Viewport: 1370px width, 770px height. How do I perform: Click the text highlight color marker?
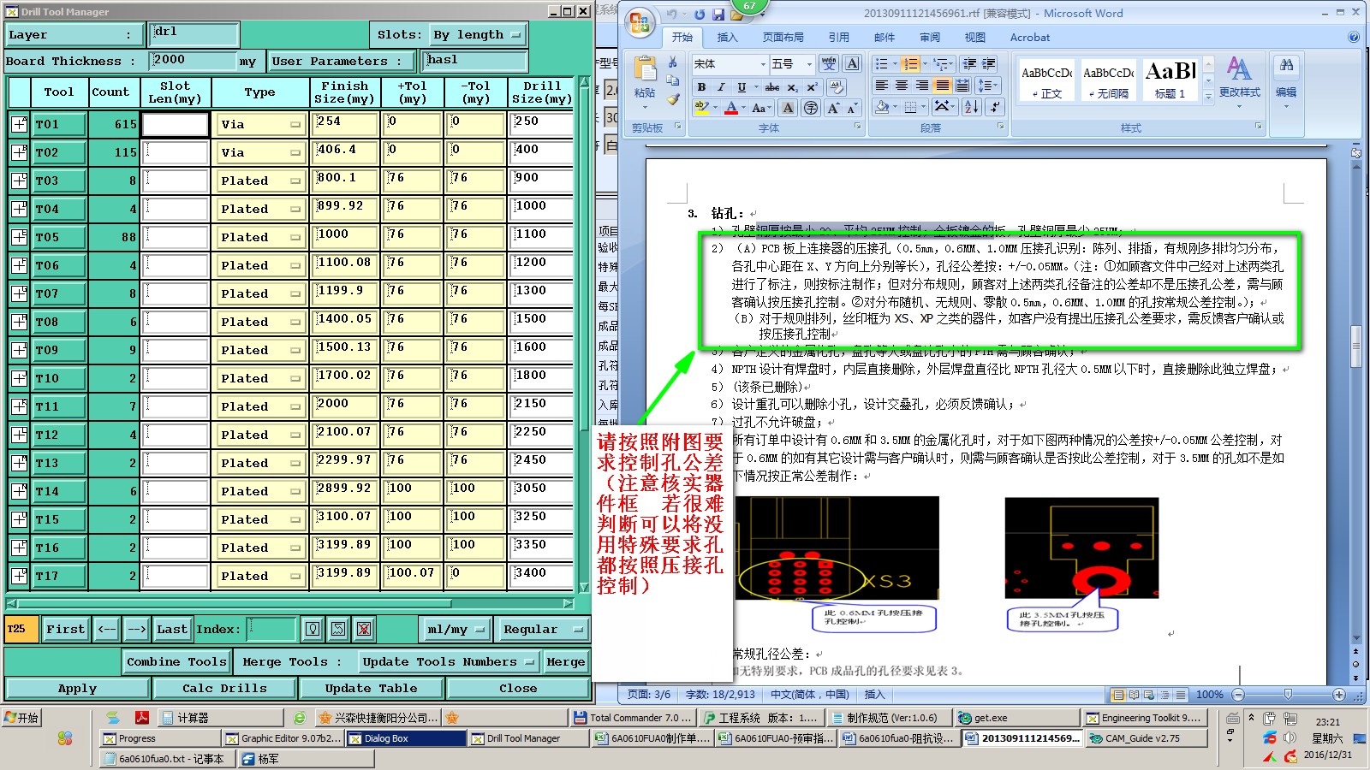[x=702, y=108]
